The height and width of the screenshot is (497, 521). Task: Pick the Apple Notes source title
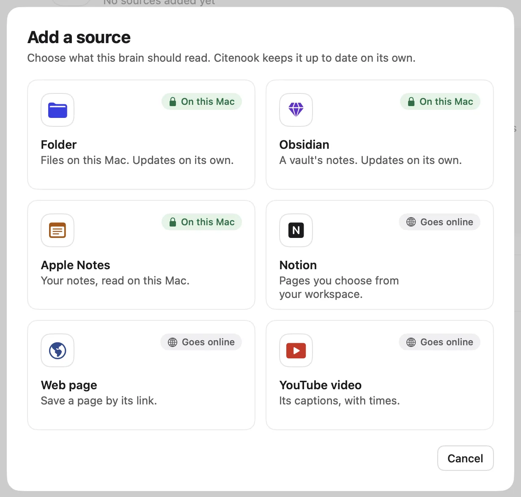[75, 265]
